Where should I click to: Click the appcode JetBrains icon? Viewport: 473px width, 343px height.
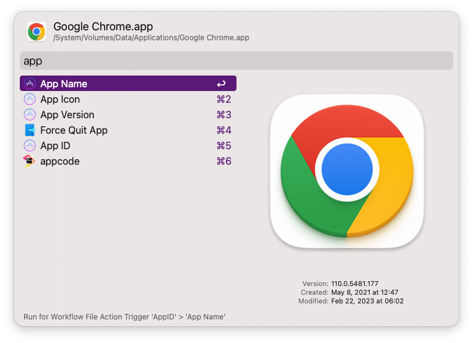pyautogui.click(x=30, y=161)
